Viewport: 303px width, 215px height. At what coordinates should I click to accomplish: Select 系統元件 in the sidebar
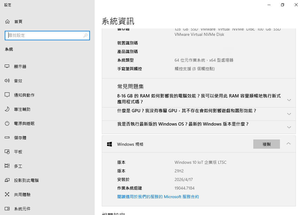pos(22,209)
